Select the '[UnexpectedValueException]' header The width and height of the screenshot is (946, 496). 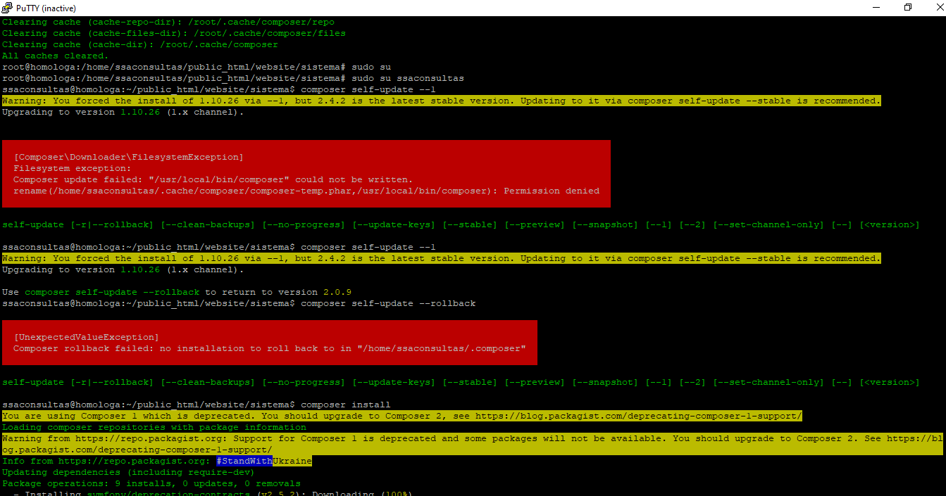(86, 337)
